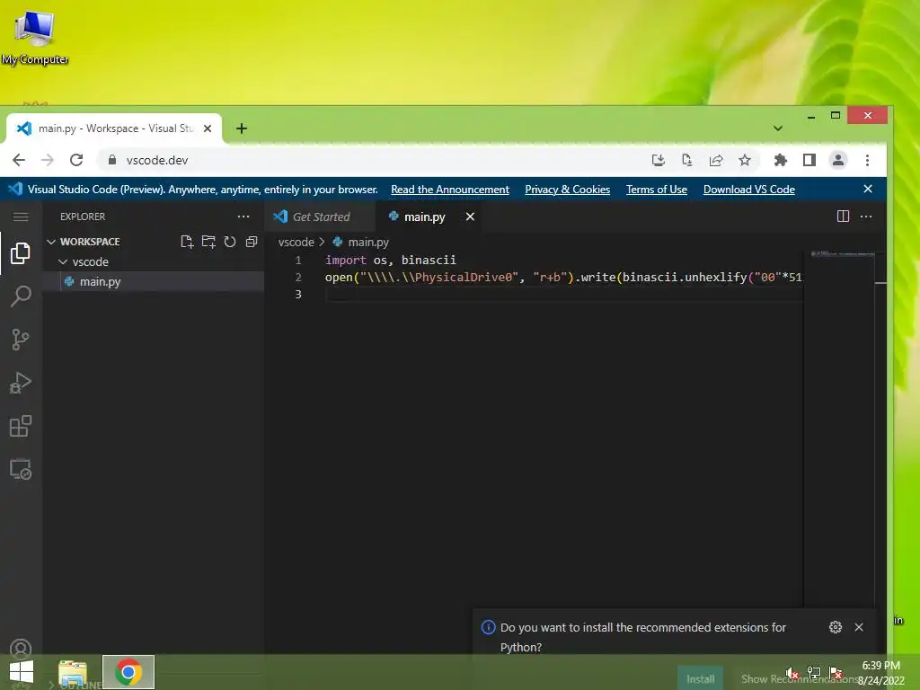The width and height of the screenshot is (920, 690).
Task: Click the editor minimap preview
Action: click(x=843, y=253)
